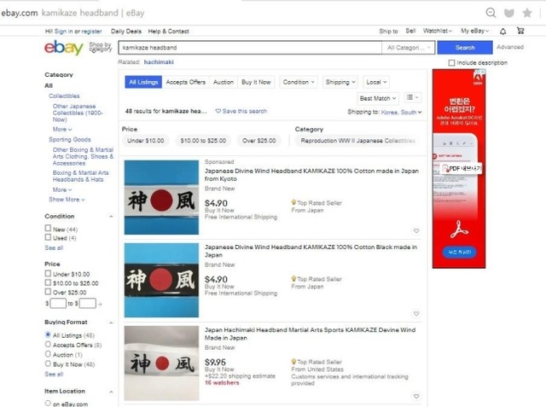The width and height of the screenshot is (546, 407).
Task: Open white Kyoto headband listing thumbnail
Action: pos(161,197)
